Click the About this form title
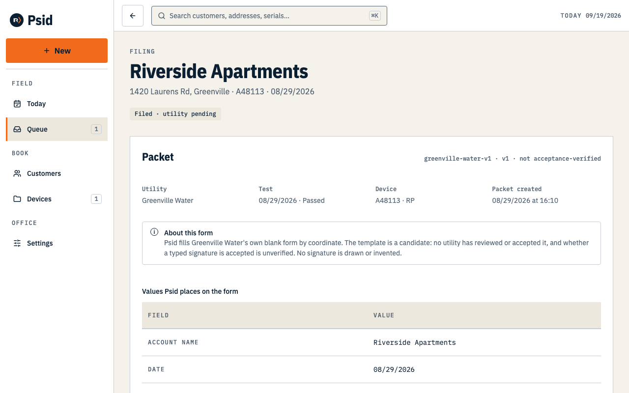The height and width of the screenshot is (393, 629). pyautogui.click(x=188, y=233)
